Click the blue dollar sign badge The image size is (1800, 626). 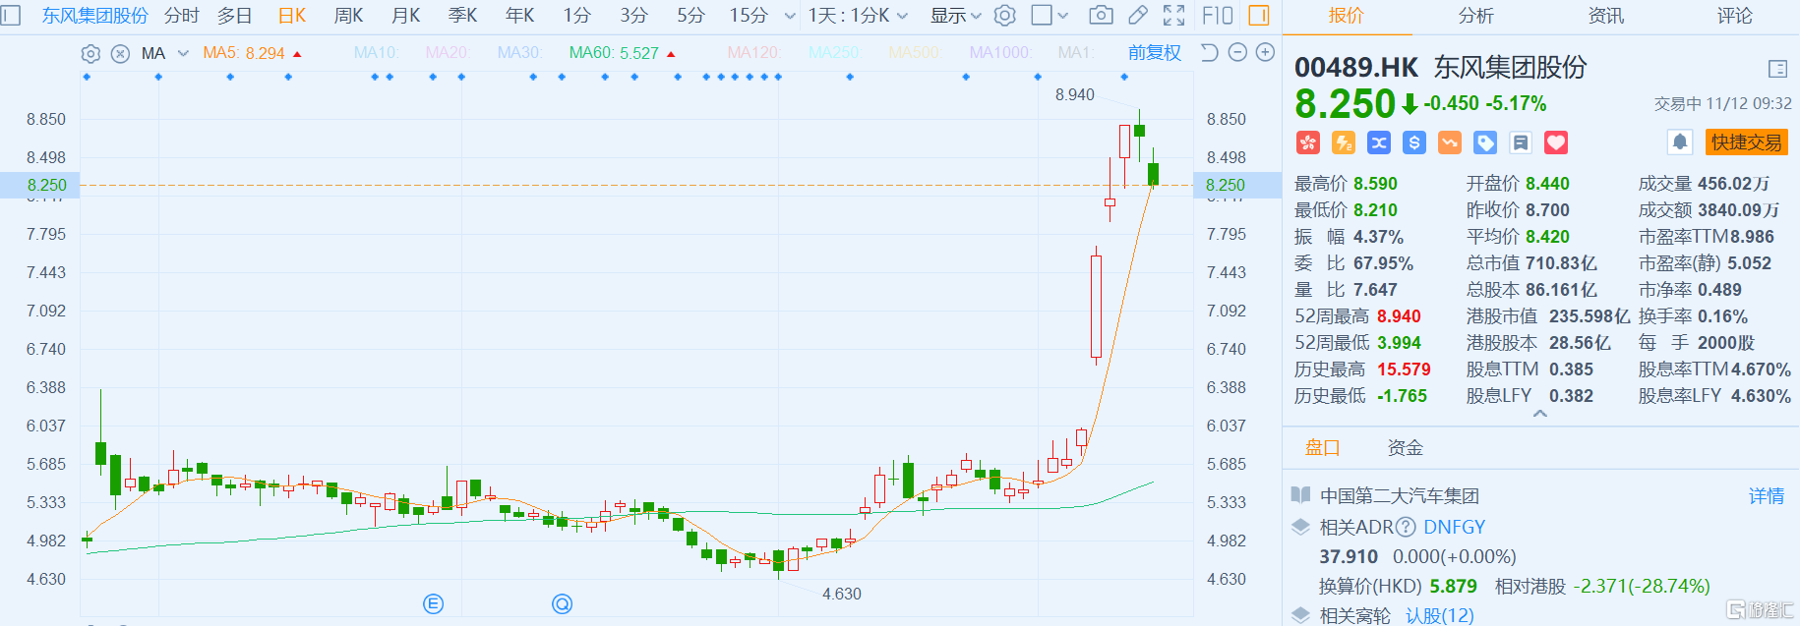[1414, 143]
